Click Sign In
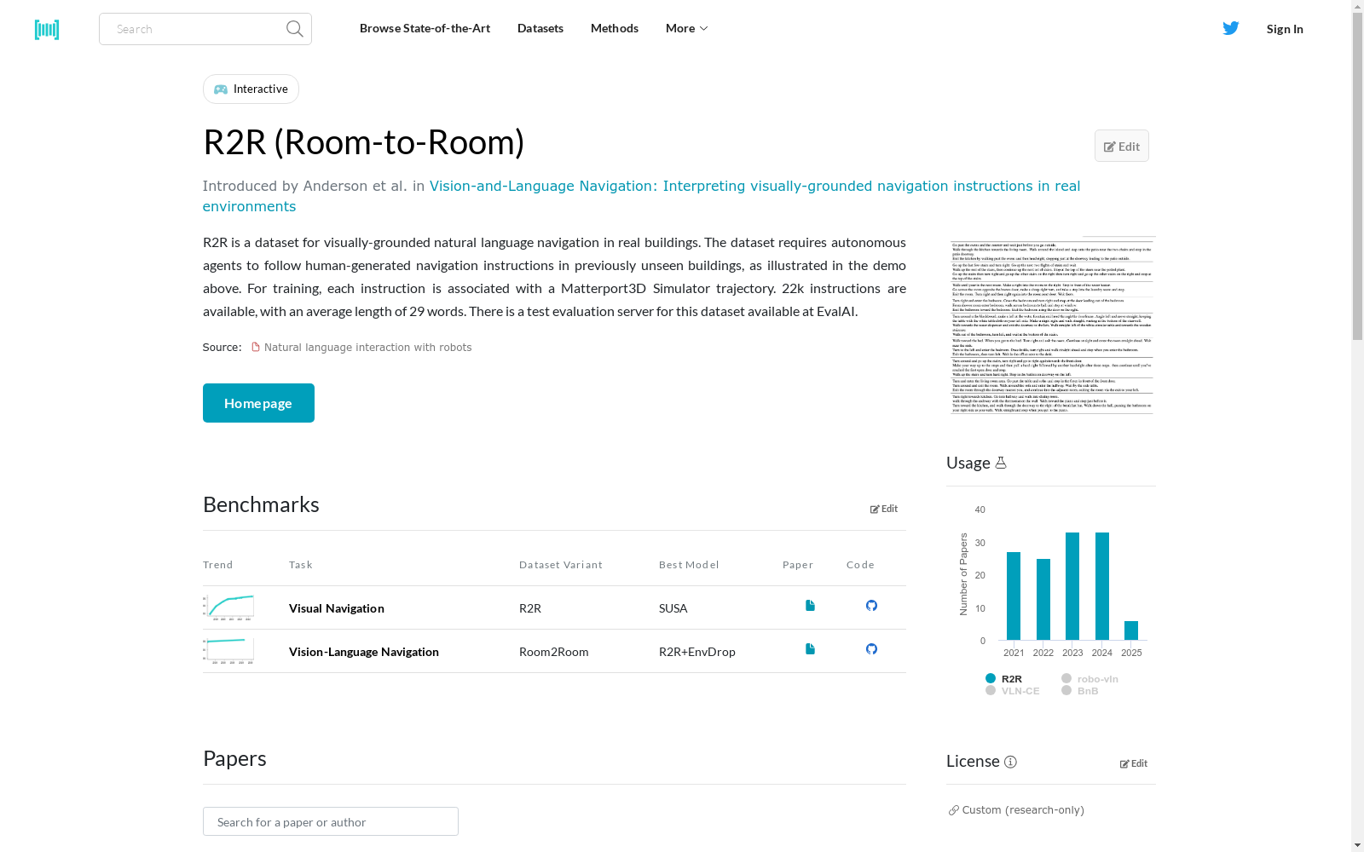The image size is (1364, 852). tap(1285, 29)
